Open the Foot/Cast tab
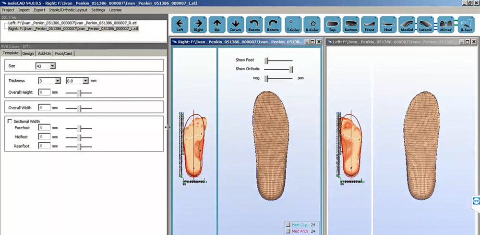 click(64, 53)
